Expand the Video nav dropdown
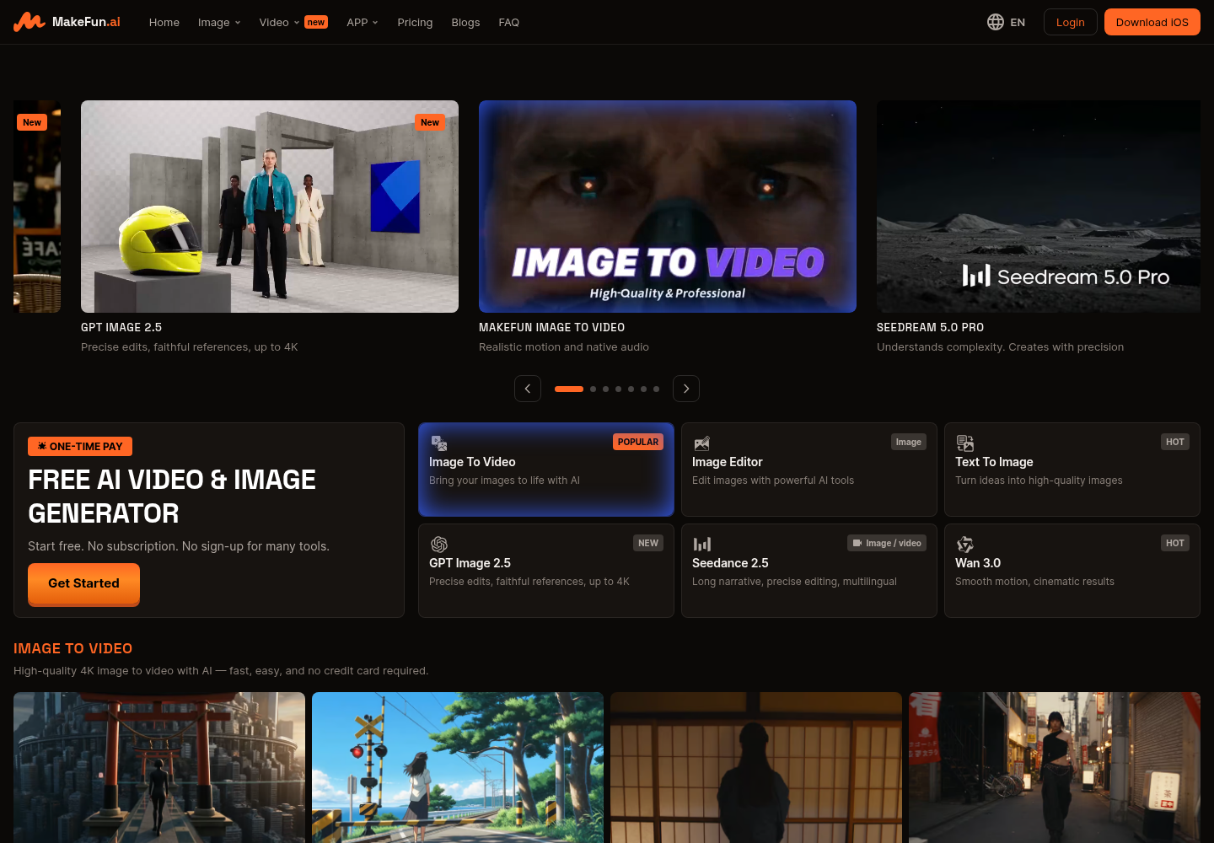Viewport: 1214px width, 843px height. [x=293, y=23]
